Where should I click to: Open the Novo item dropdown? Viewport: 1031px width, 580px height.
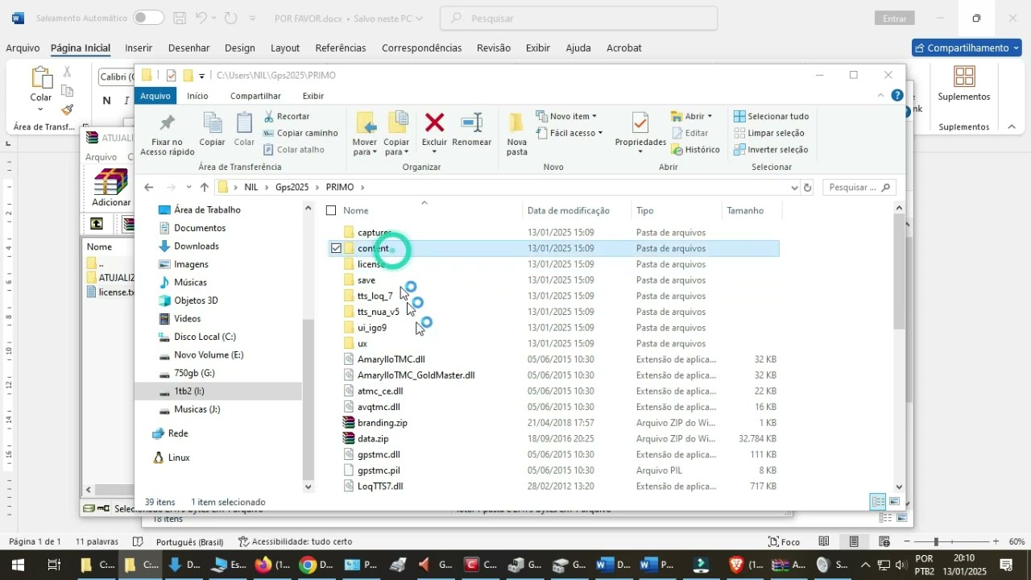point(568,116)
